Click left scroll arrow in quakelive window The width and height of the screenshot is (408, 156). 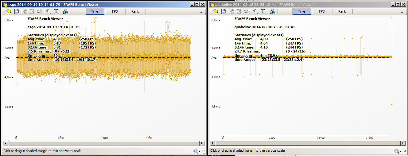tap(212, 143)
